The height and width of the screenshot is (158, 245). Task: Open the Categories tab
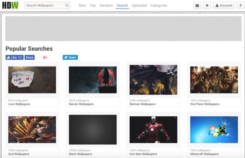click(x=159, y=6)
